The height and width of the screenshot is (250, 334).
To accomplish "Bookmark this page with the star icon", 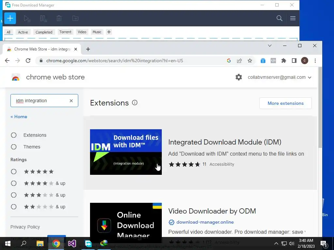I will tap(250, 61).
